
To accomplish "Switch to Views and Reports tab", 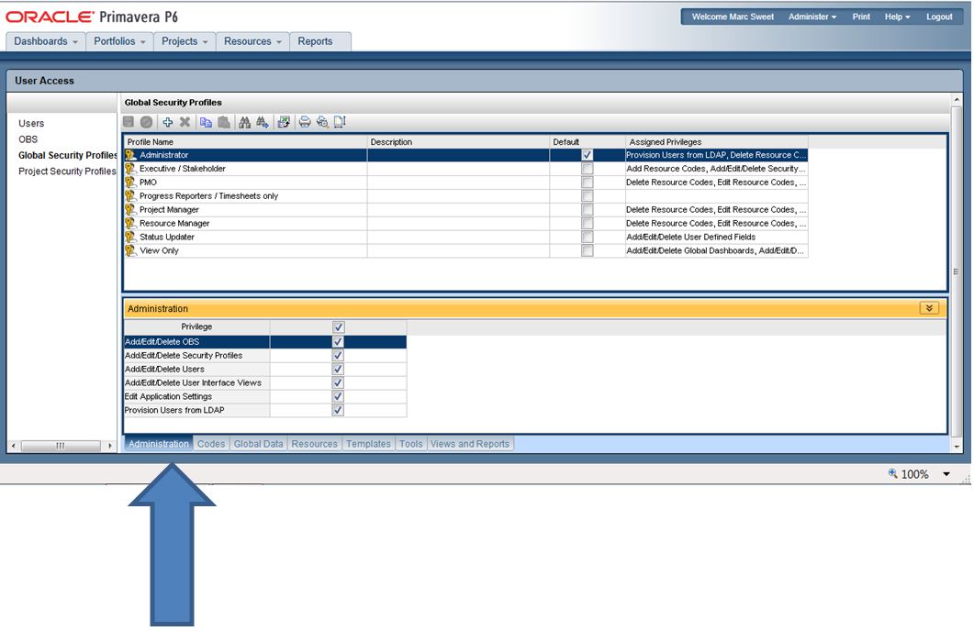I will click(470, 444).
